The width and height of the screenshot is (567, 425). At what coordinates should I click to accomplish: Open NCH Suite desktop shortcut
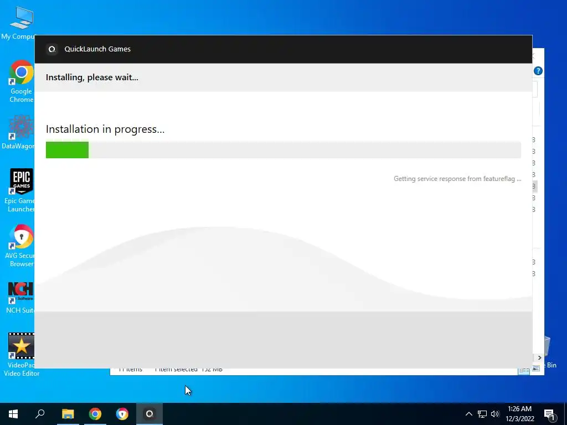(x=20, y=298)
